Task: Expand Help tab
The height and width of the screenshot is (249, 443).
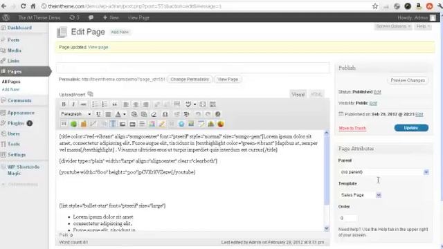Action: (x=423, y=26)
